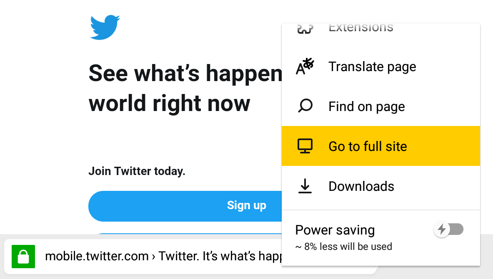Screen dimensions: 493x279
Task: Click the Extensions puzzle piece icon
Action: pyautogui.click(x=305, y=29)
